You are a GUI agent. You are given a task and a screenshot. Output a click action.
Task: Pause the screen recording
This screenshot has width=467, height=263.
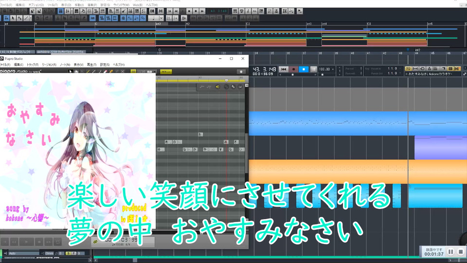point(451,252)
